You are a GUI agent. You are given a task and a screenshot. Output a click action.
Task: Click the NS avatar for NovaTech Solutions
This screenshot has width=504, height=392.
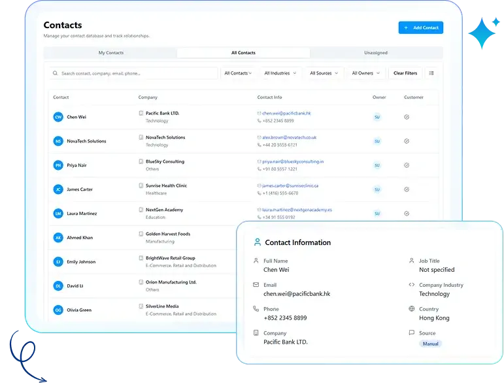(58, 141)
